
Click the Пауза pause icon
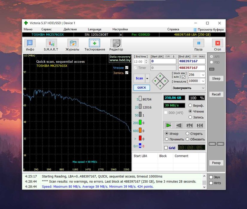point(199,43)
